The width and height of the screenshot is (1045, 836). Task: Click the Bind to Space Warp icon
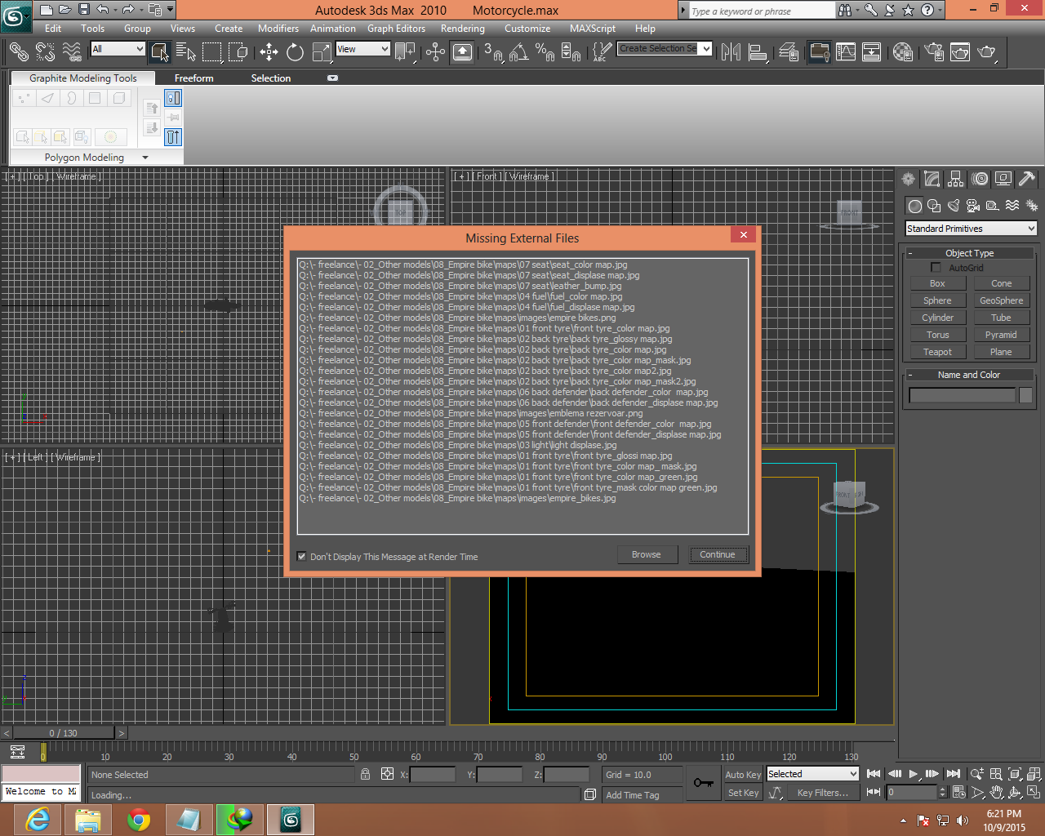(72, 52)
